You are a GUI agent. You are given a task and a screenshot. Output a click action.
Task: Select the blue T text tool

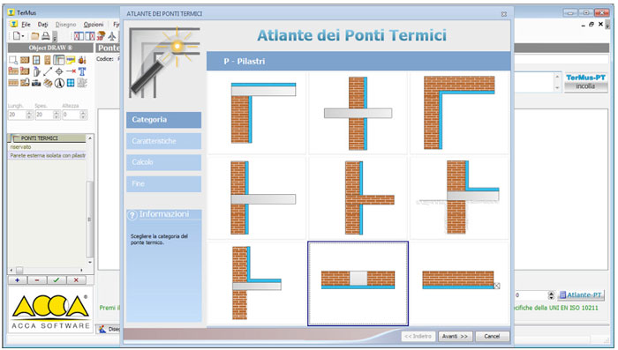(82, 71)
